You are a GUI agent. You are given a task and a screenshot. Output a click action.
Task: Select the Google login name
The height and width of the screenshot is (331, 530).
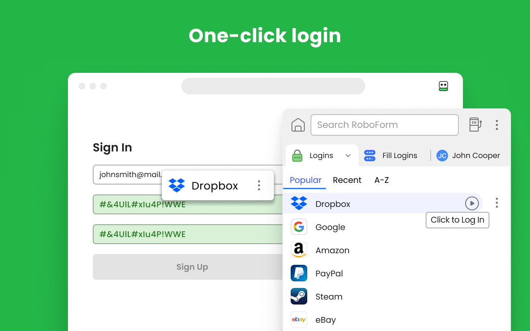pos(330,227)
